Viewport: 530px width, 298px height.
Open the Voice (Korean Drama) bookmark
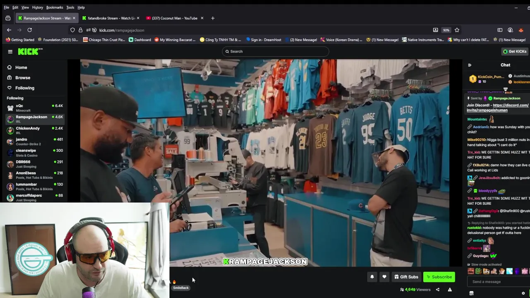(x=341, y=40)
